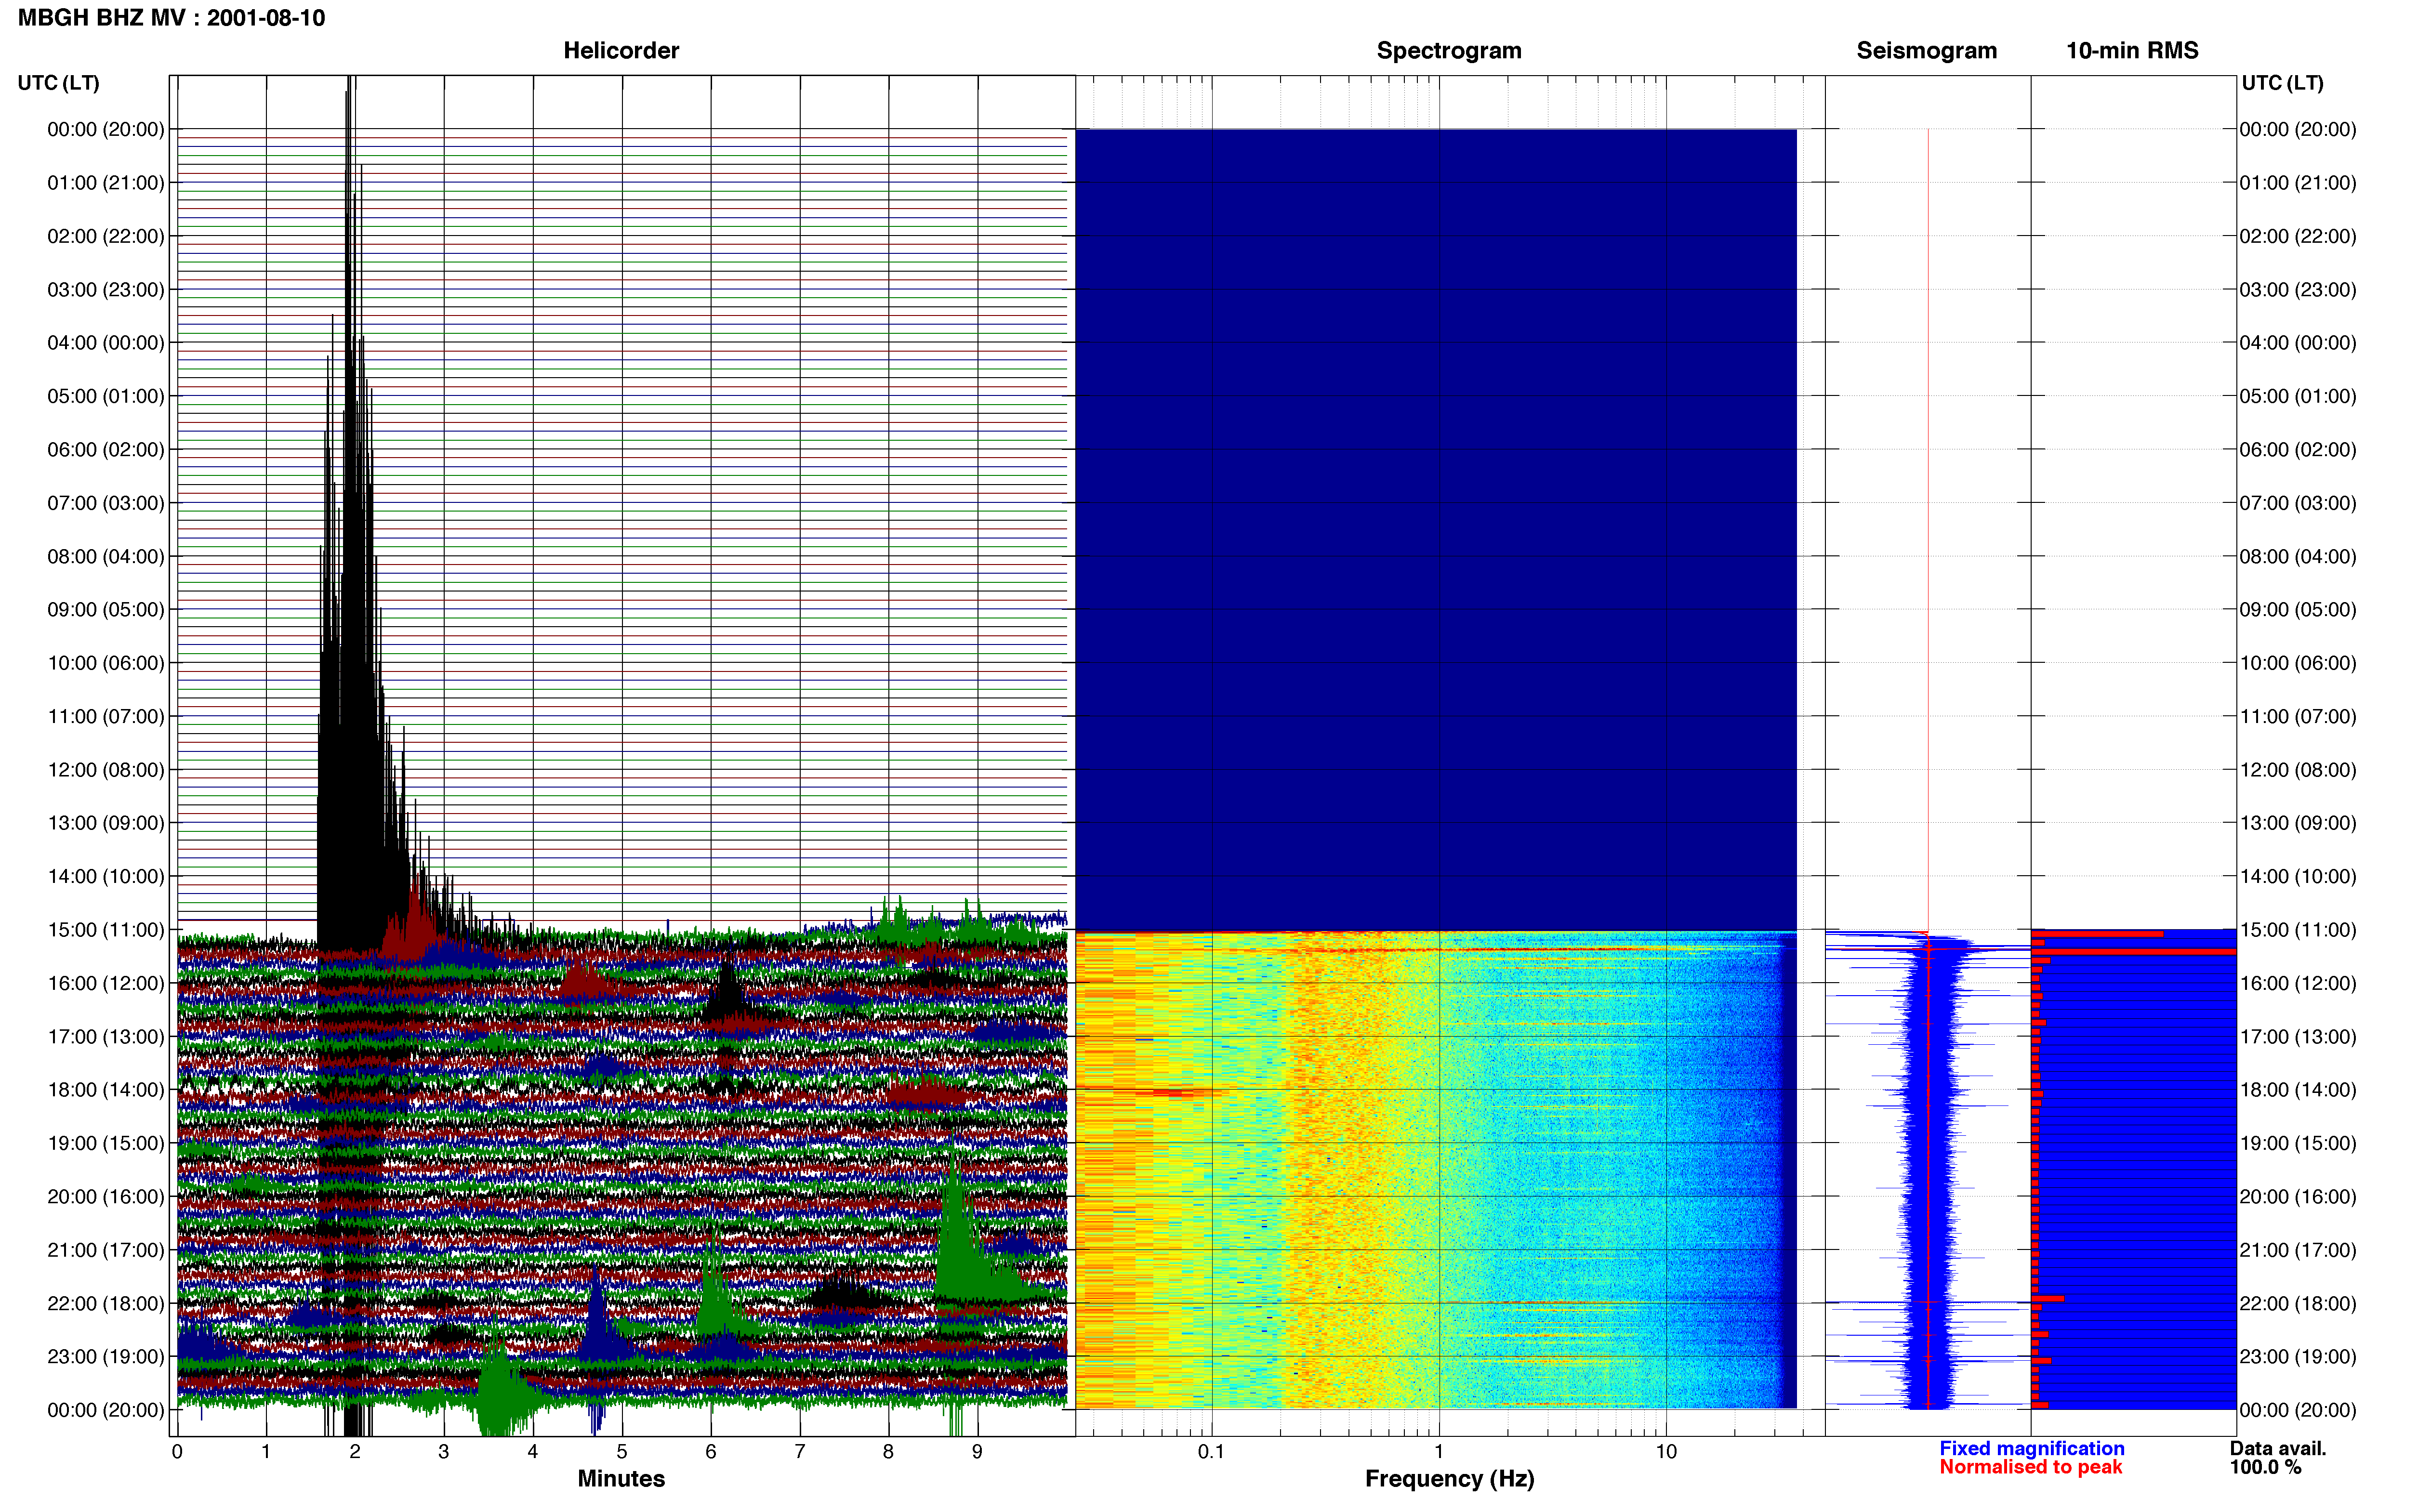Click the '0.1' frequency tick label

[x=1211, y=1451]
